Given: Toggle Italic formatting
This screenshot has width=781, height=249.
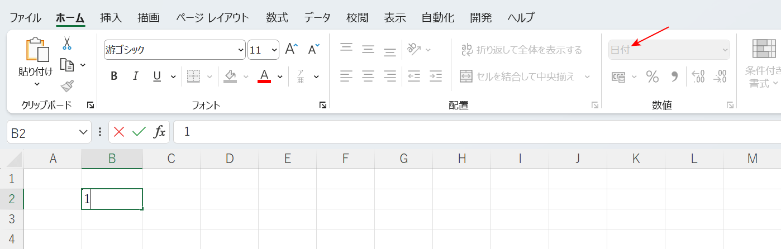Looking at the screenshot, I should [135, 76].
